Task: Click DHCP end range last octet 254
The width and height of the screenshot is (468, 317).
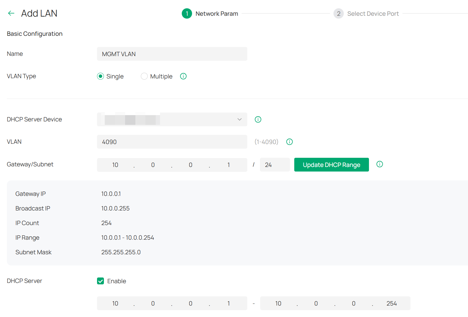Action: pyautogui.click(x=391, y=304)
